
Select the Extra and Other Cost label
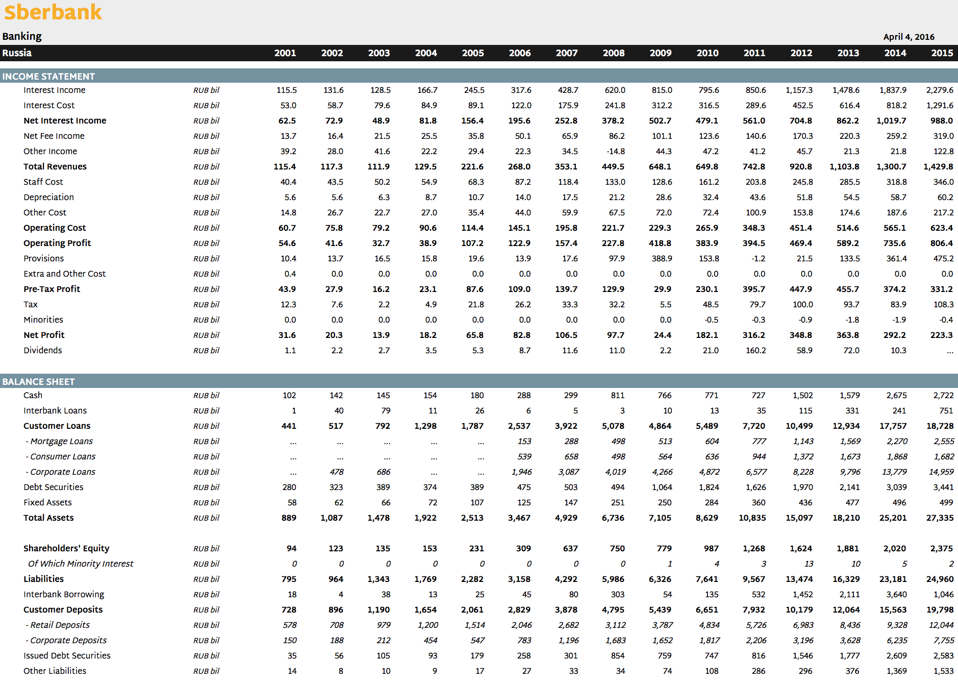point(65,274)
